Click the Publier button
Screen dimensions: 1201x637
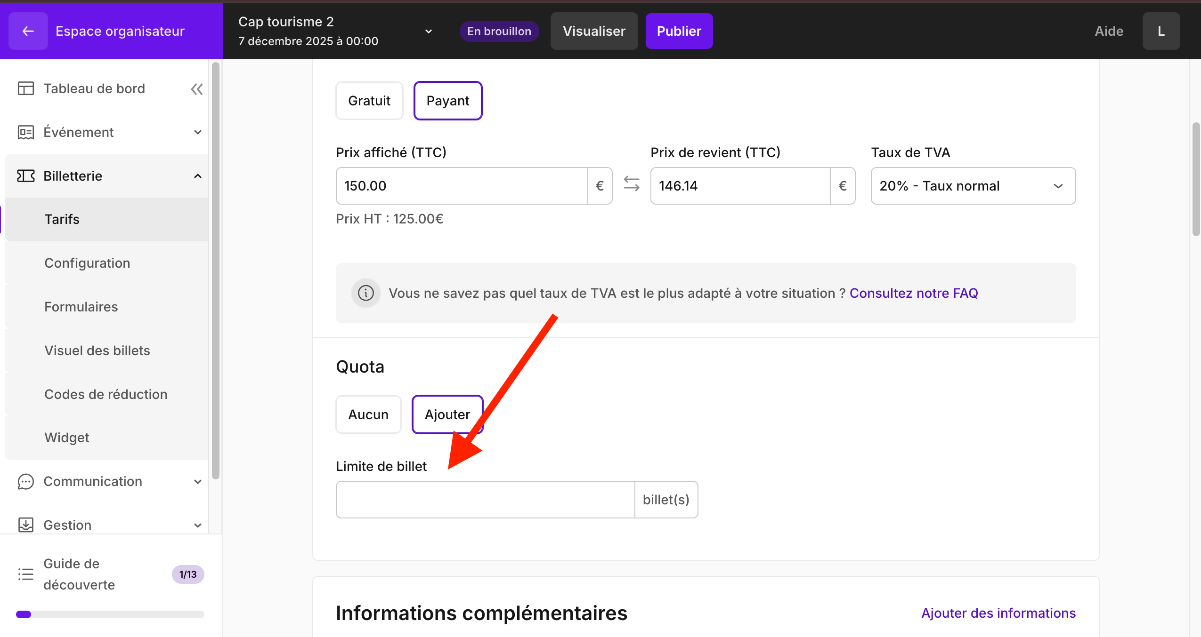tap(679, 31)
